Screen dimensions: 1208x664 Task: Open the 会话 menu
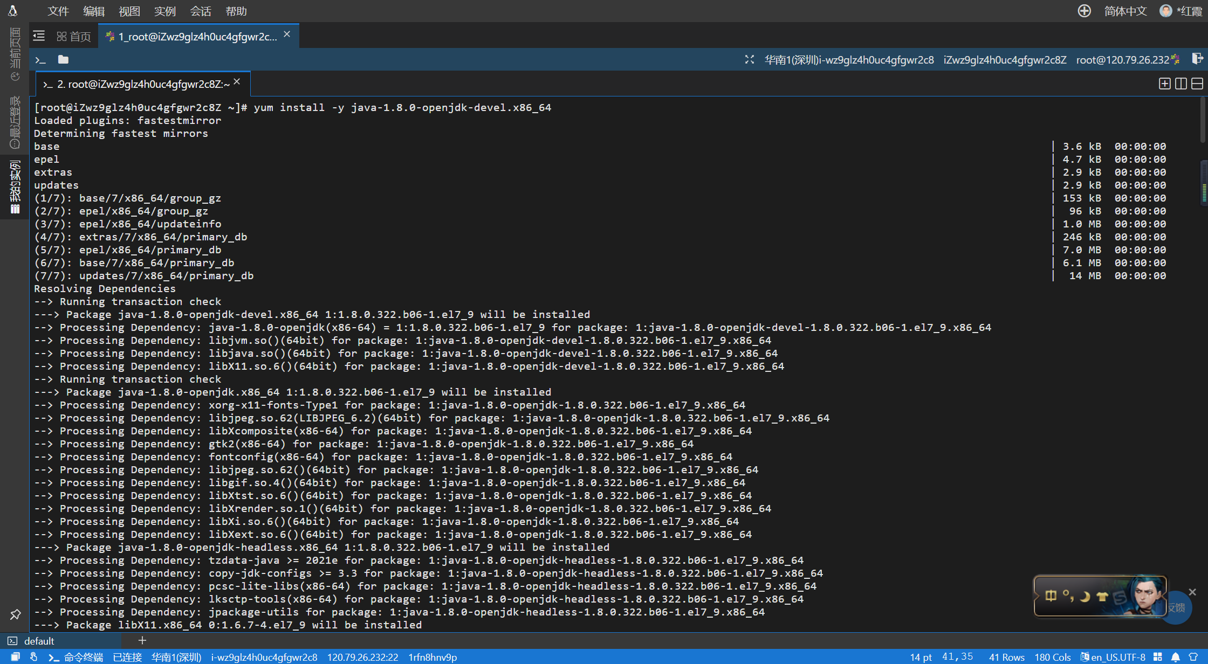201,11
